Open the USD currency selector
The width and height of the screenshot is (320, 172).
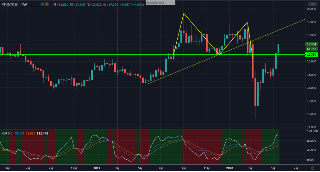click(x=312, y=4)
